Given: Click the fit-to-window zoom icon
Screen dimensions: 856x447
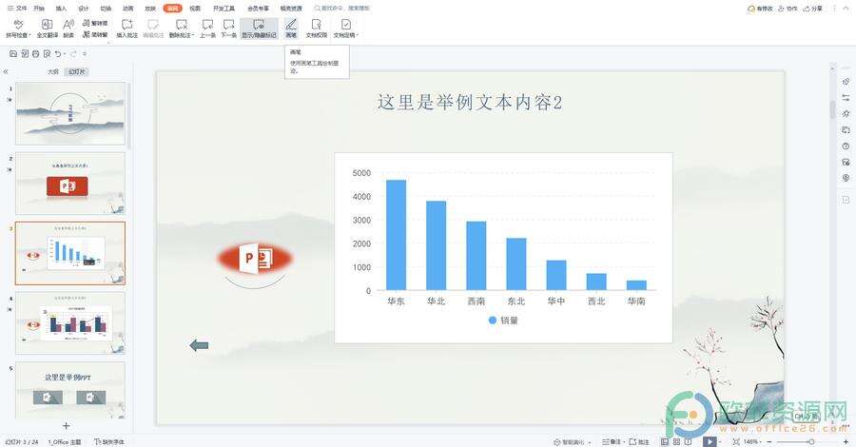Looking at the screenshot, I should [736, 441].
